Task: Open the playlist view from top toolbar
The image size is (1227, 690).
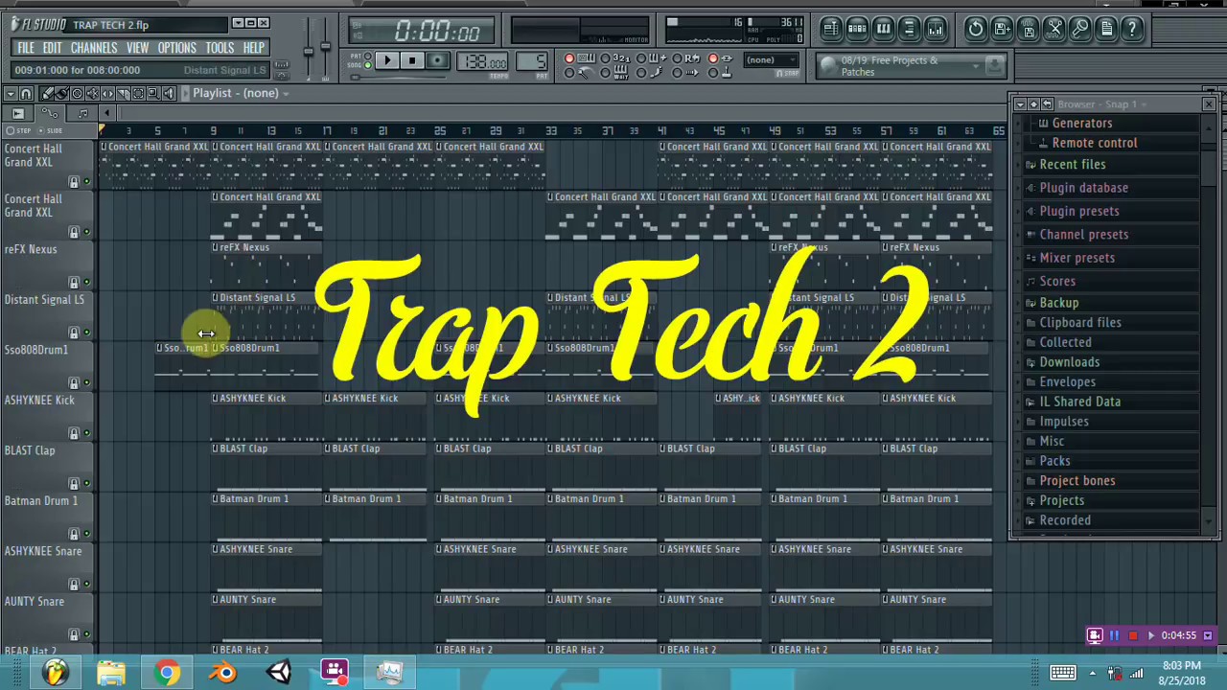Action: tap(831, 29)
